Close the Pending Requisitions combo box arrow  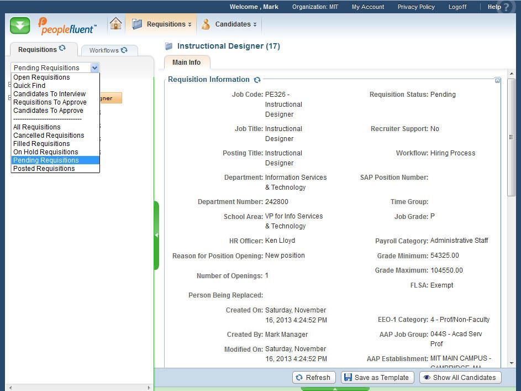tap(94, 67)
